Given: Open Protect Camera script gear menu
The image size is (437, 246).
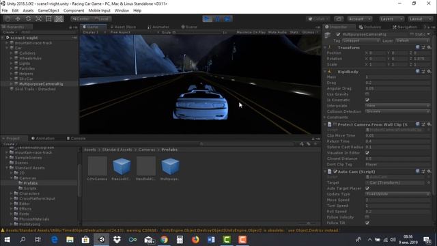Looking at the screenshot, I should coord(429,124).
